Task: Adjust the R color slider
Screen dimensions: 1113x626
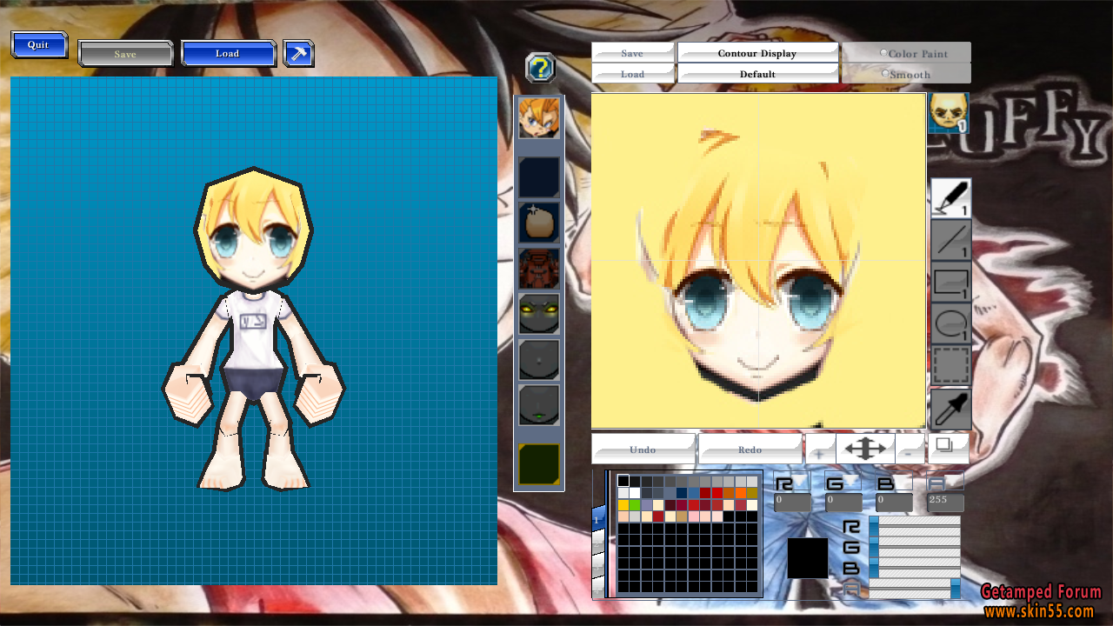Action: pyautogui.click(x=915, y=525)
